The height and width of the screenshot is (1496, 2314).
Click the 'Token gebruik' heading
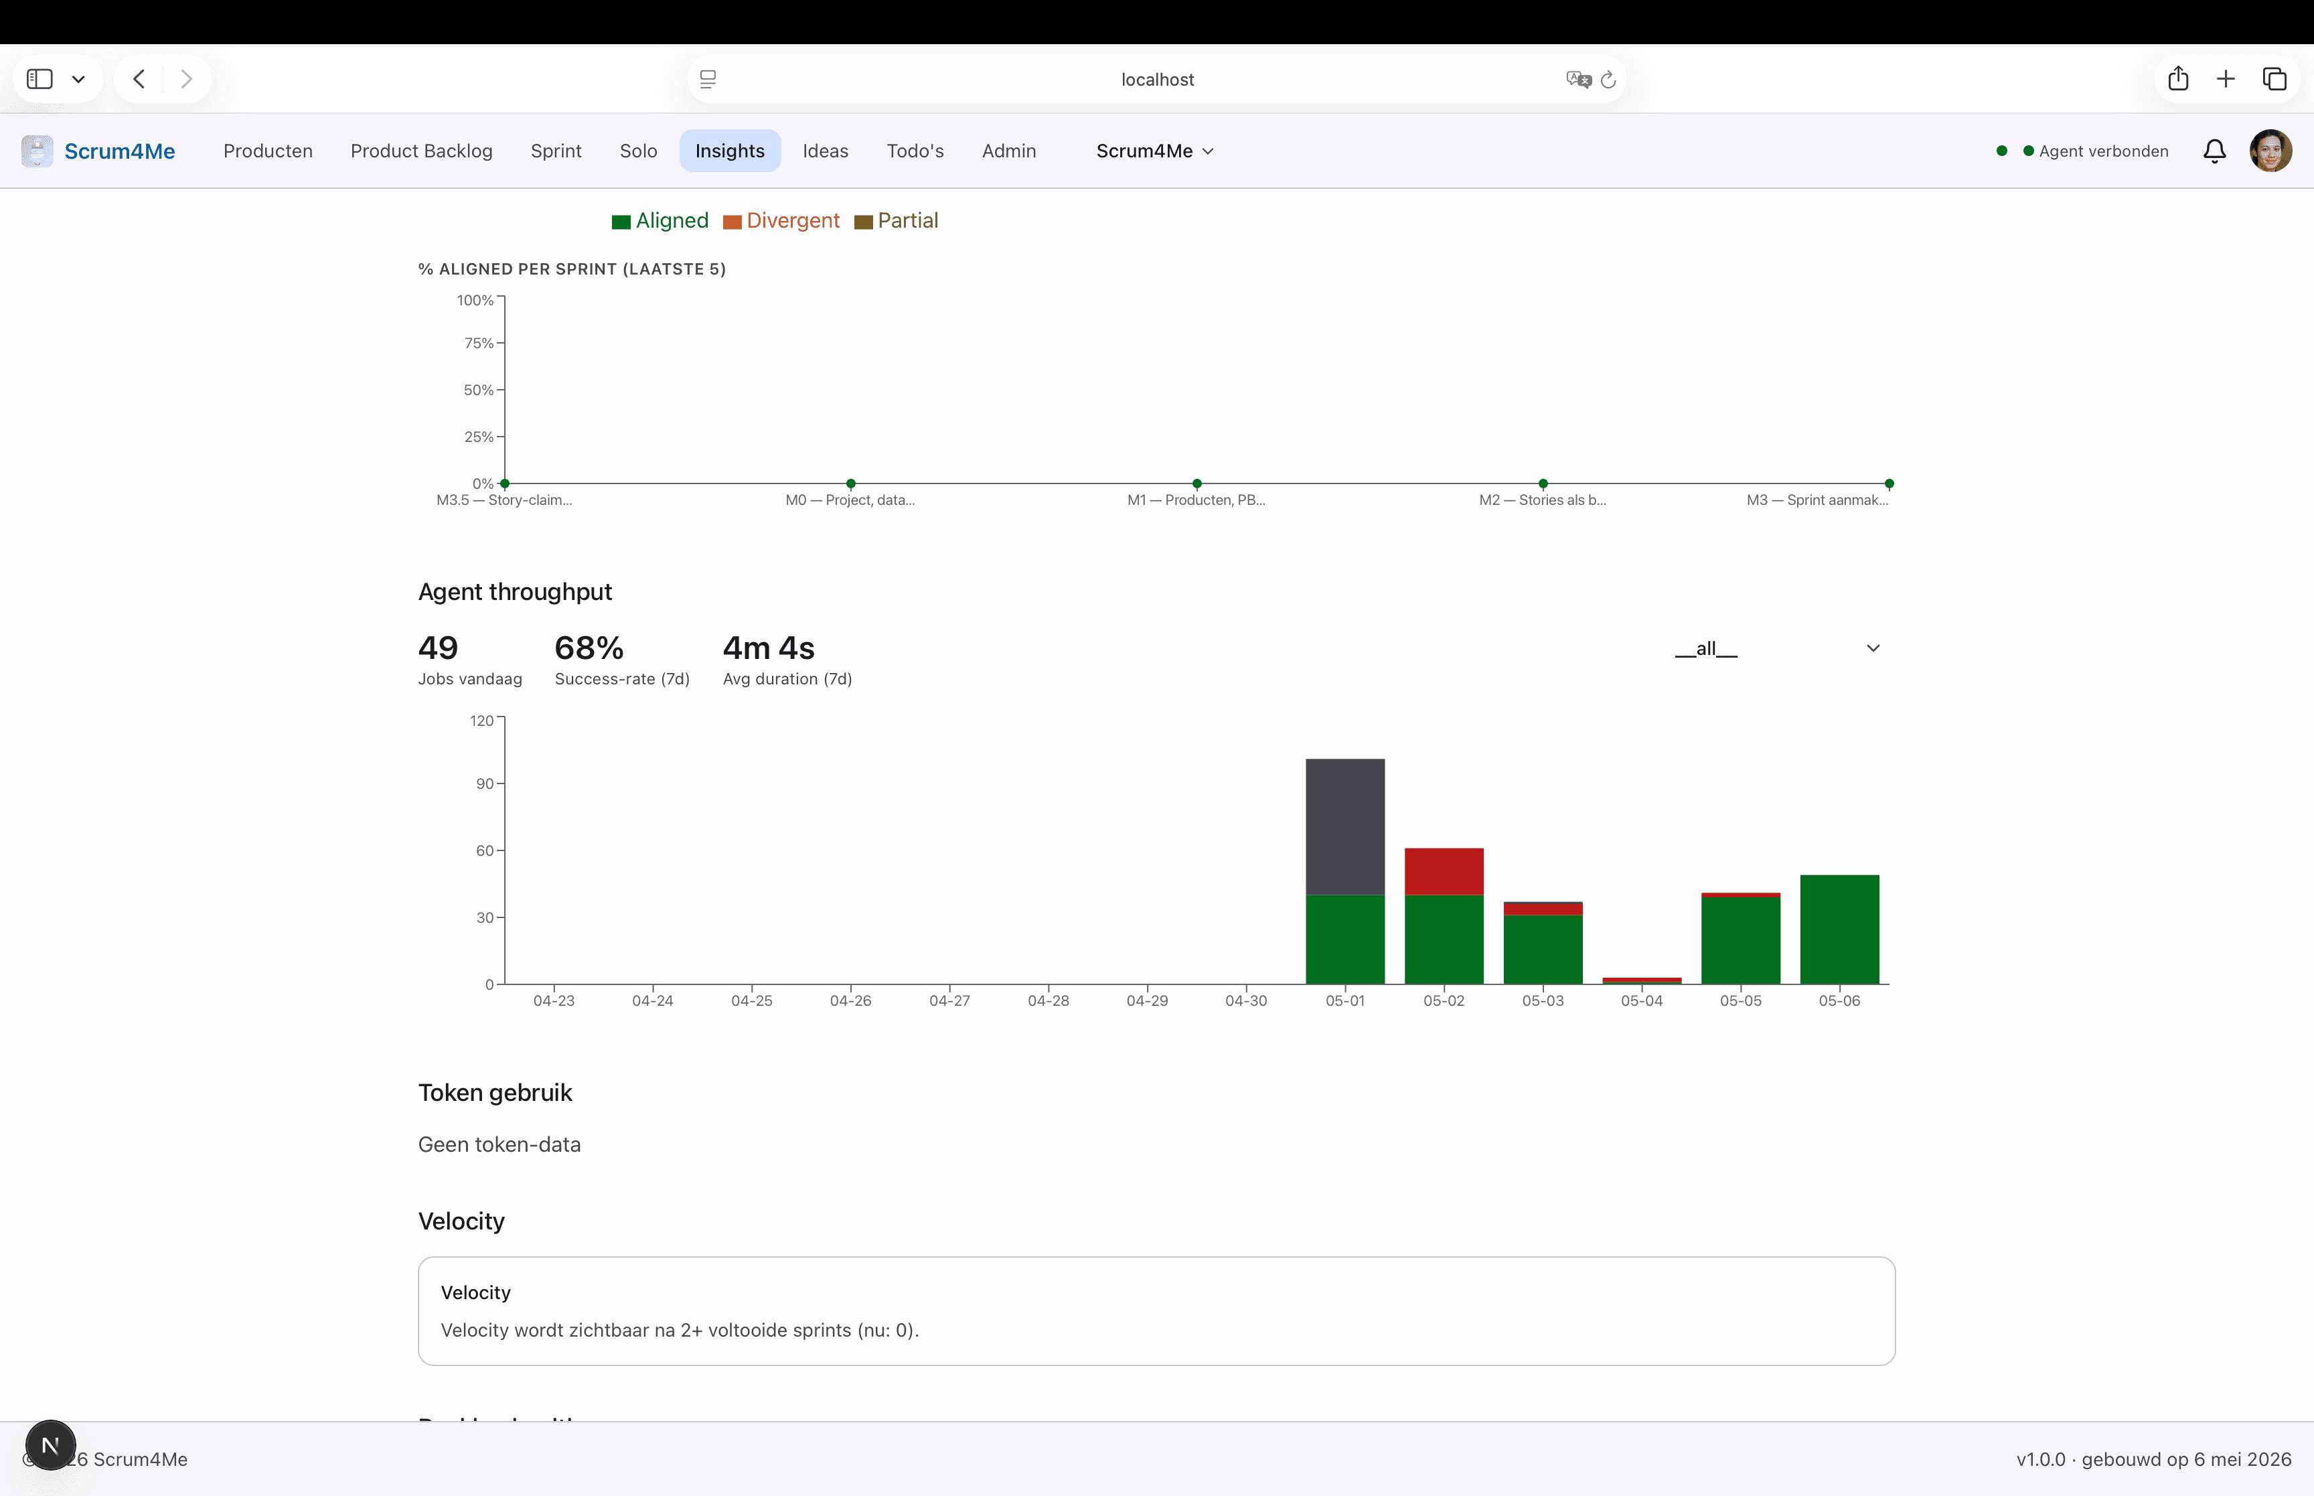click(495, 1093)
